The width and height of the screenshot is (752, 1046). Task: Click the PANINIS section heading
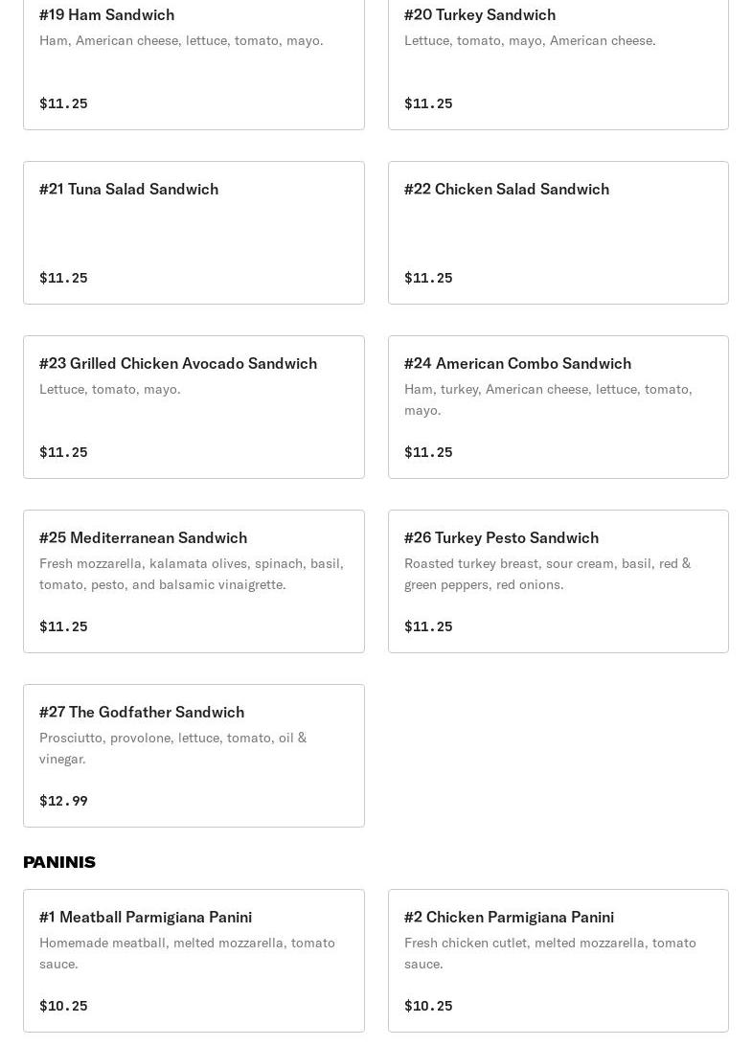[59, 862]
